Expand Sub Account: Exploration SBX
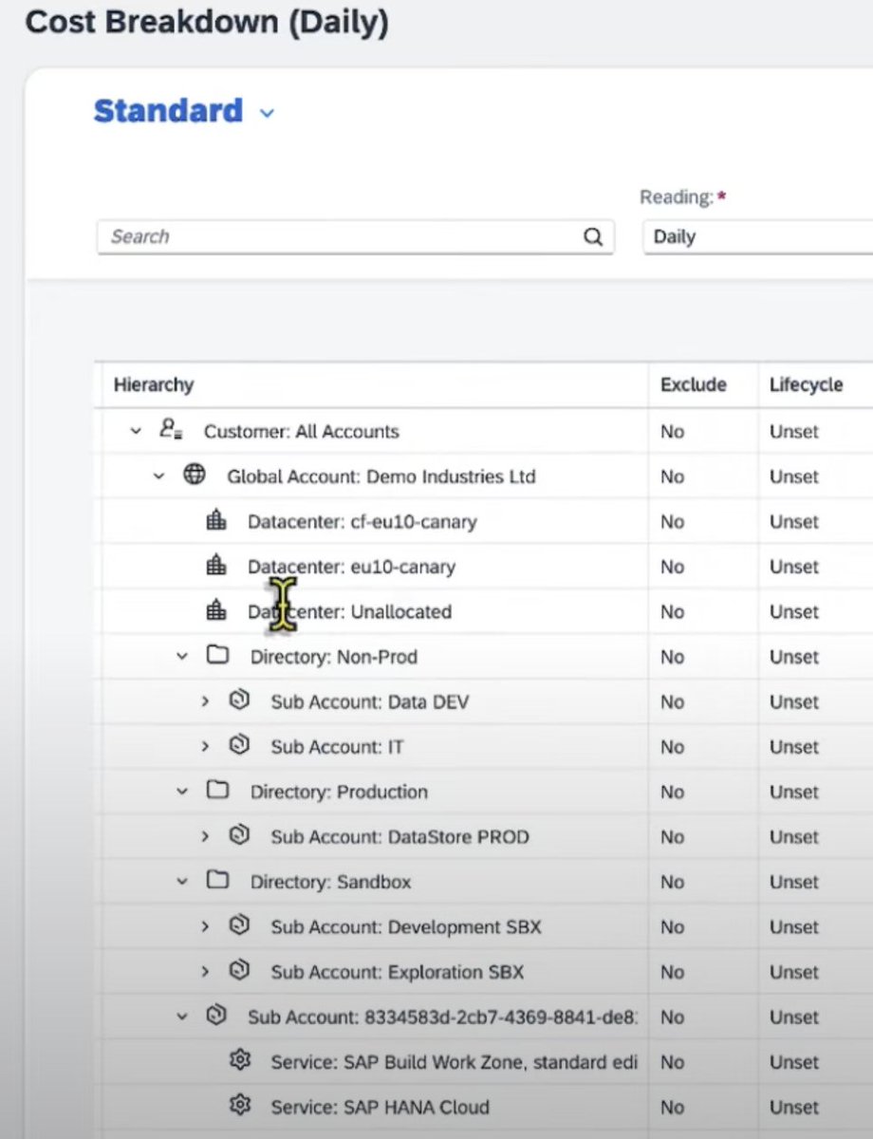This screenshot has width=873, height=1139. click(205, 972)
